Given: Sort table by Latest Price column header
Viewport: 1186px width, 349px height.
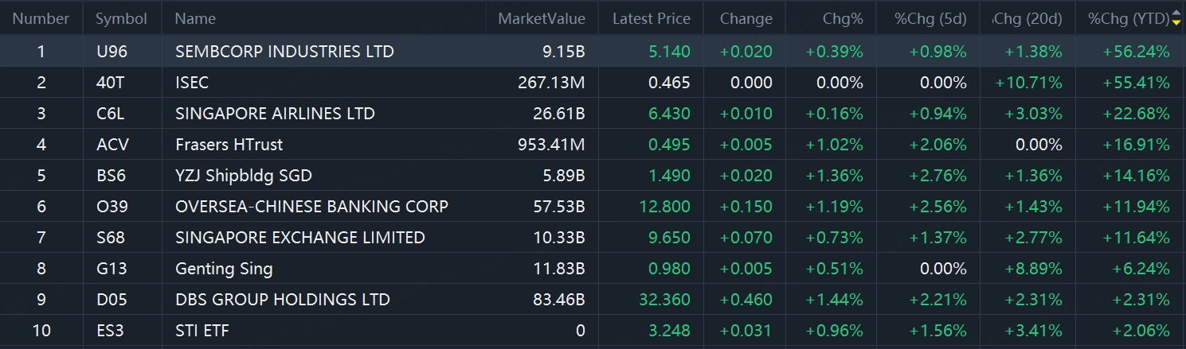Looking at the screenshot, I should coord(652,18).
